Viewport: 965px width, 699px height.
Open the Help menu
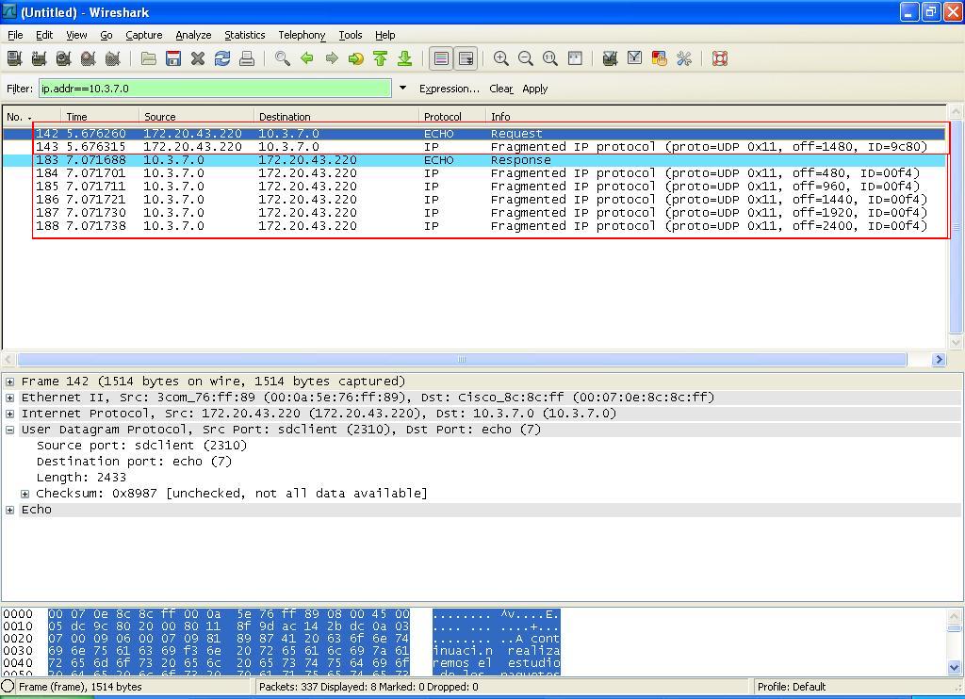pos(385,35)
